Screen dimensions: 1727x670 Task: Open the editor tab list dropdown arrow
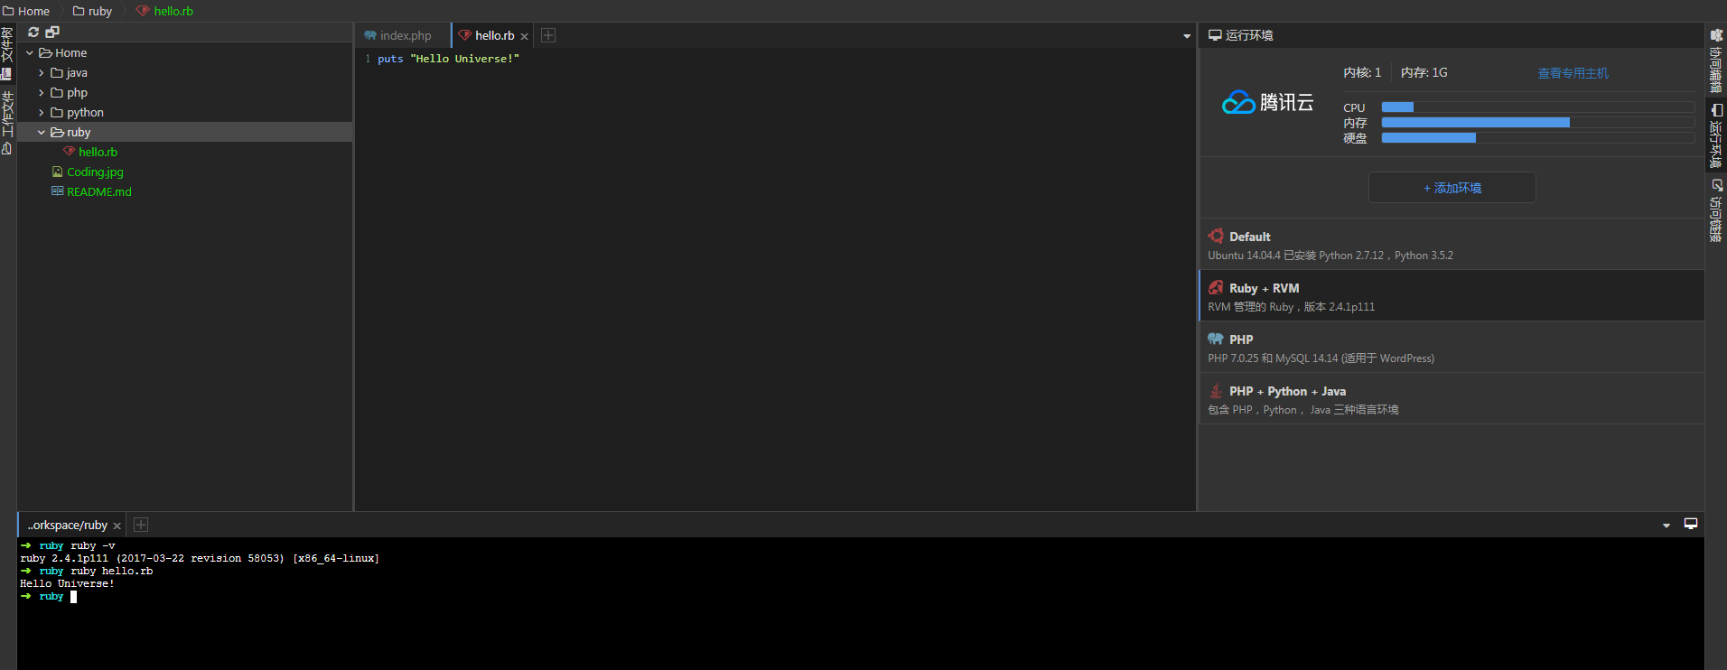coord(1187,36)
